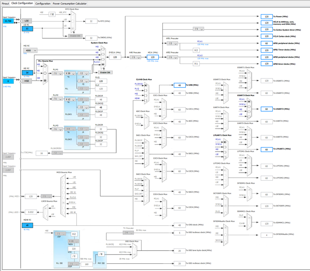The image size is (310, 271).
Task: Select HSE on System Clock Mux
Action: pyautogui.click(x=103, y=59)
